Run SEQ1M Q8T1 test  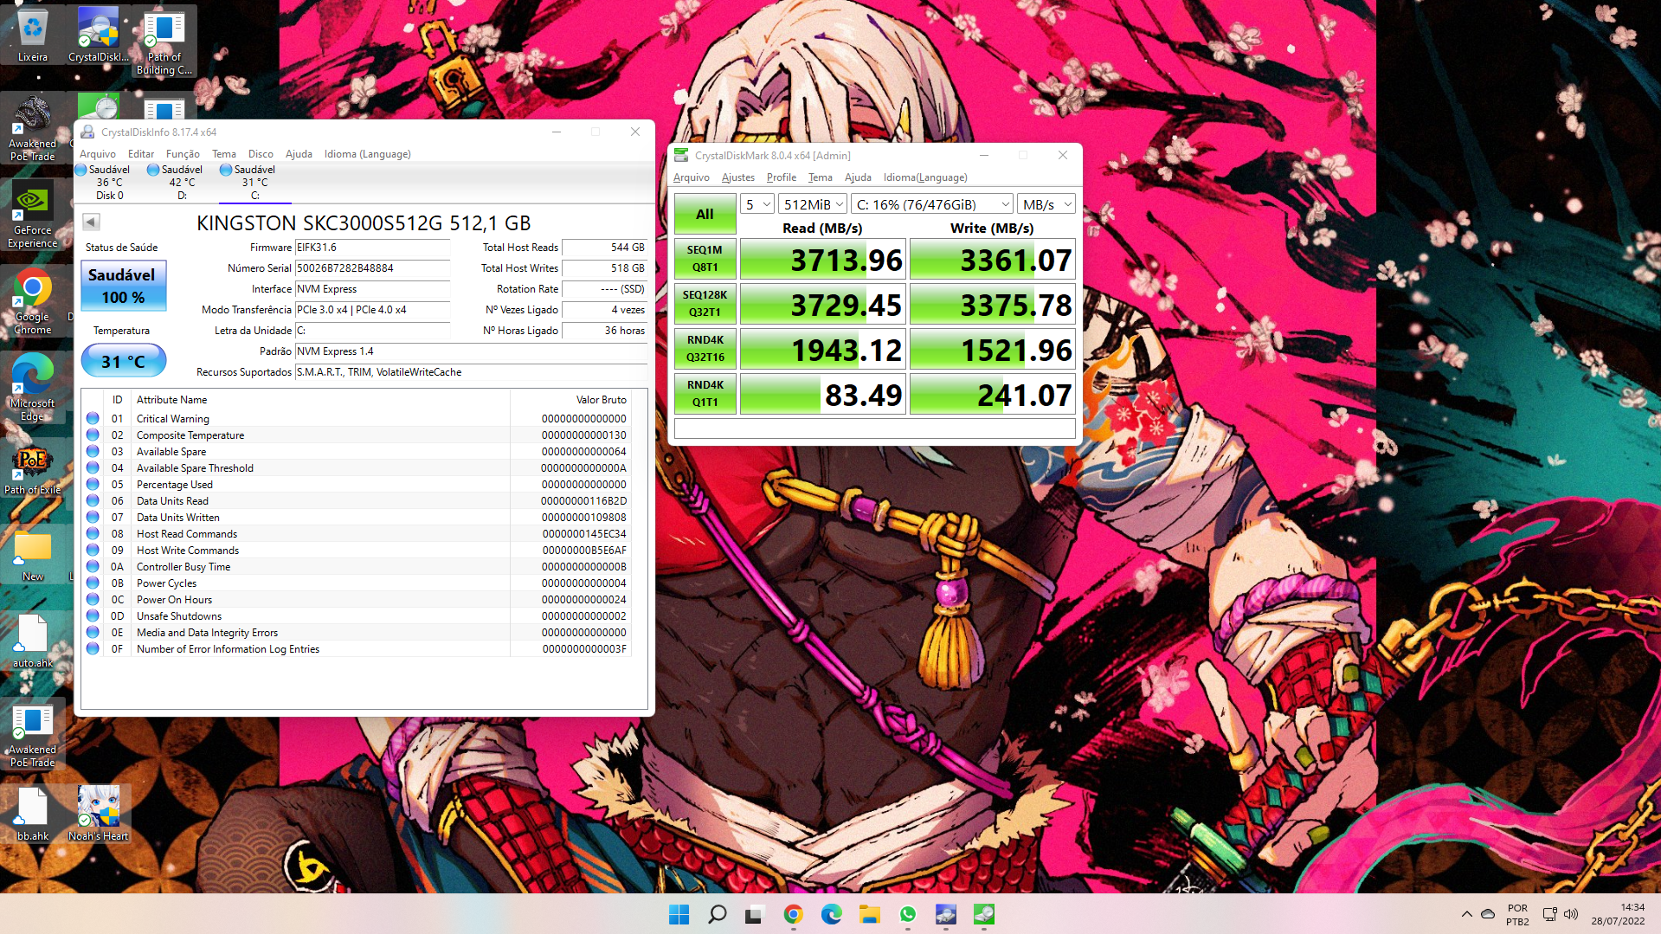coord(705,258)
